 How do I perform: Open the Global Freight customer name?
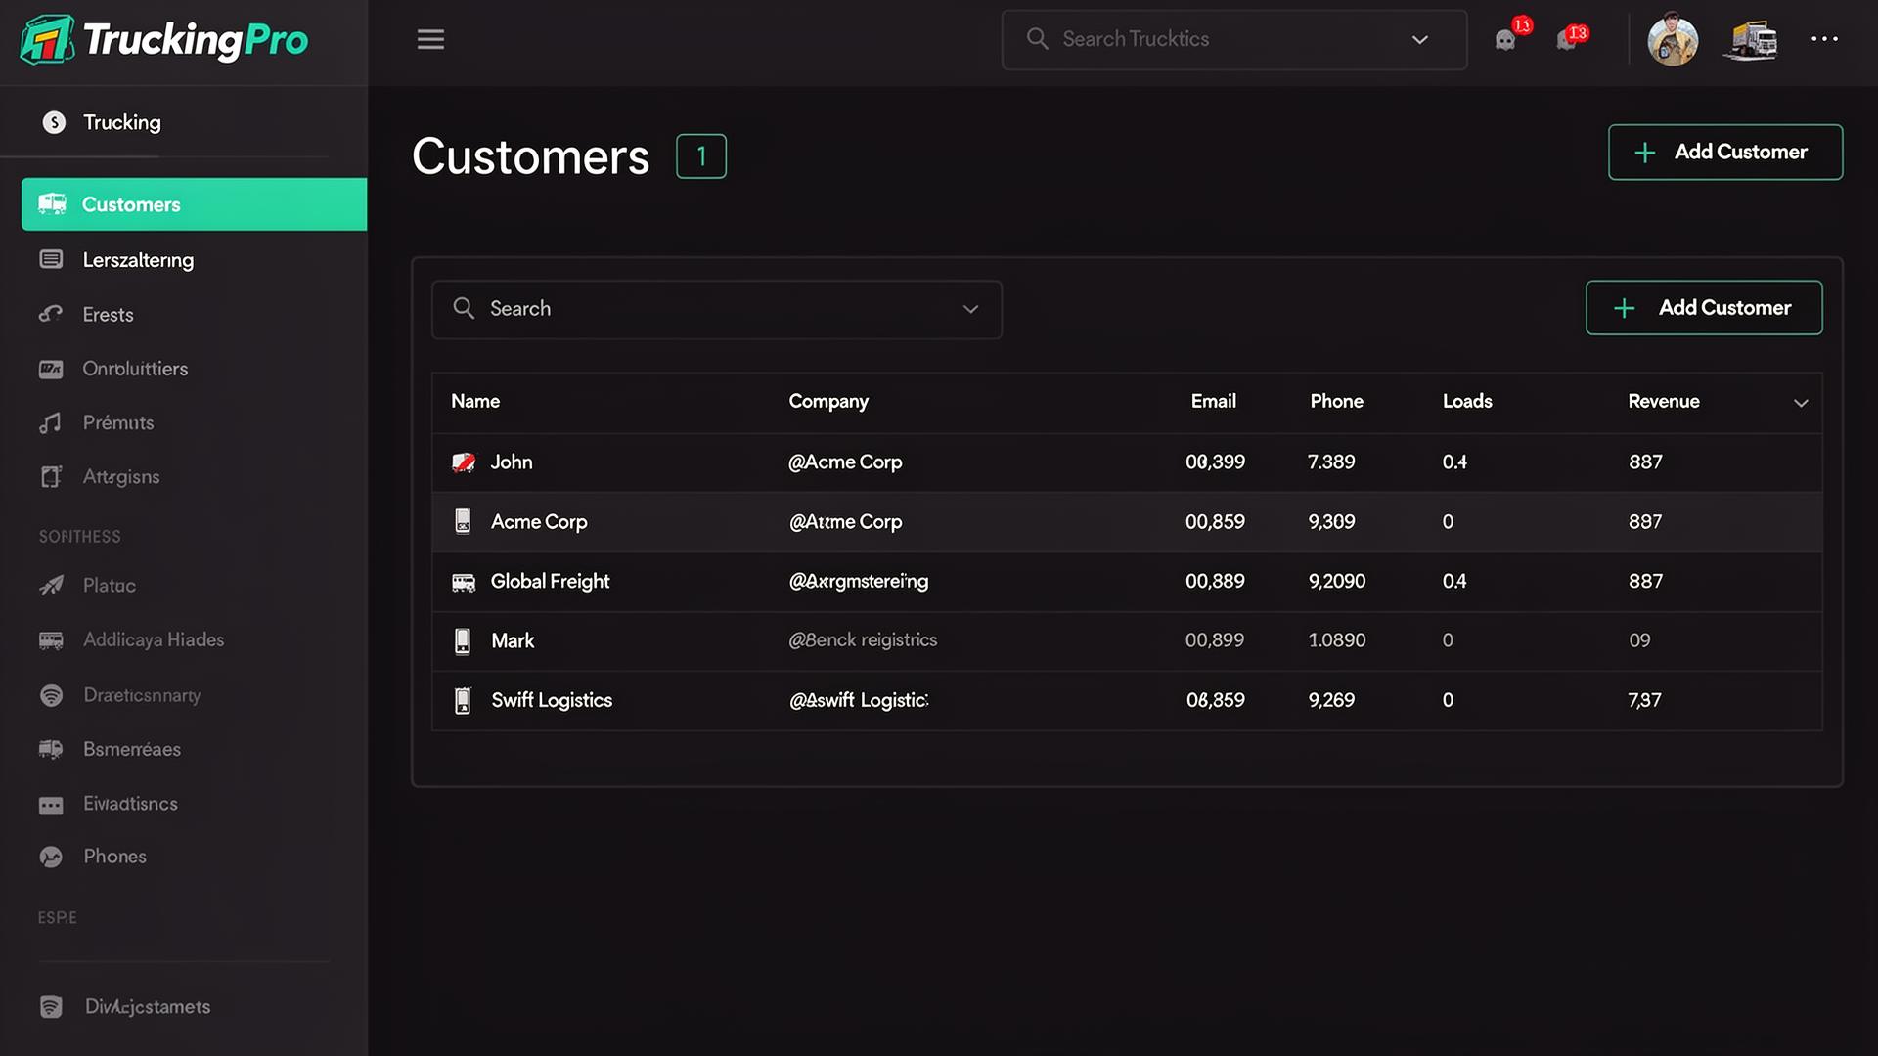point(550,582)
